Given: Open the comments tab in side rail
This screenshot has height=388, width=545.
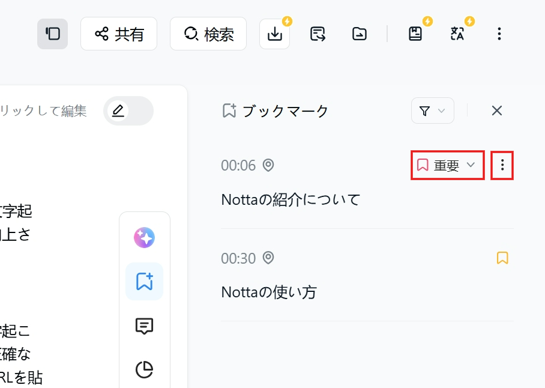Looking at the screenshot, I should click(x=144, y=326).
